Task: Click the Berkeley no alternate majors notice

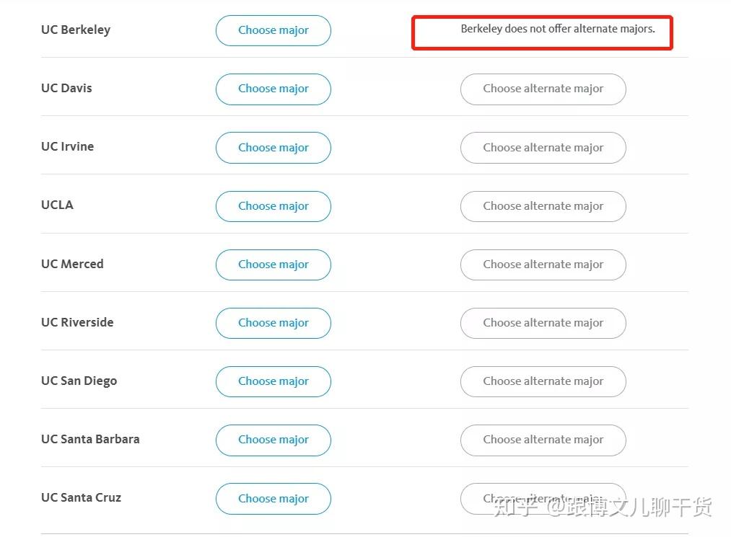Action: tap(557, 30)
